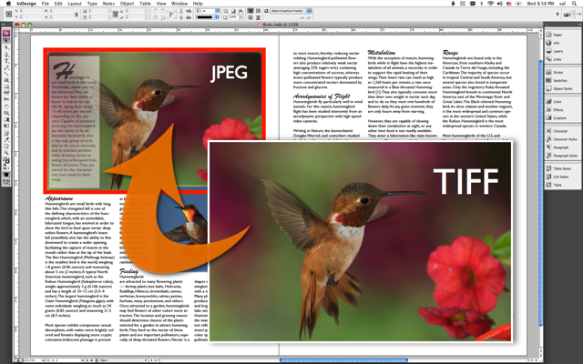Click the reference point locator in Control panel

point(8,15)
